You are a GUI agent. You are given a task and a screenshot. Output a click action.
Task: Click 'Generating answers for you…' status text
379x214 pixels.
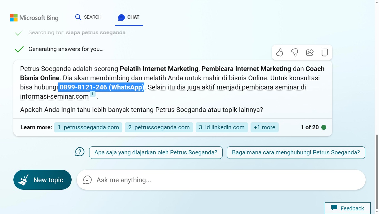pos(66,49)
